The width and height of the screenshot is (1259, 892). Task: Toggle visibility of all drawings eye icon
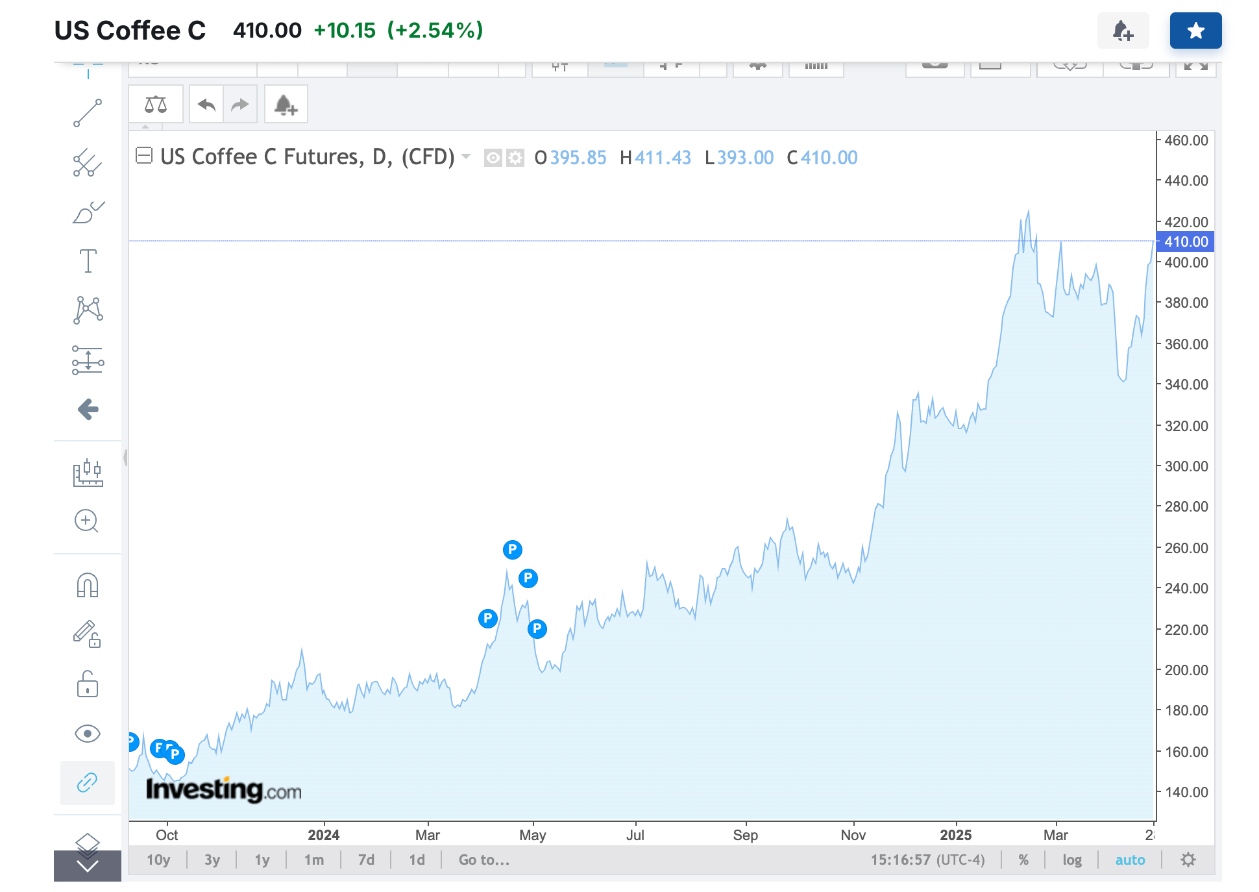[88, 734]
